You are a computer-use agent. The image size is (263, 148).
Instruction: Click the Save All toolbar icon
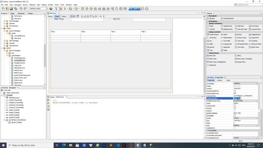pos(16,9)
